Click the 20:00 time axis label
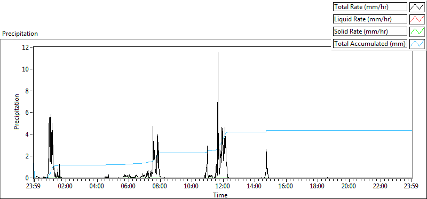 click(x=349, y=187)
